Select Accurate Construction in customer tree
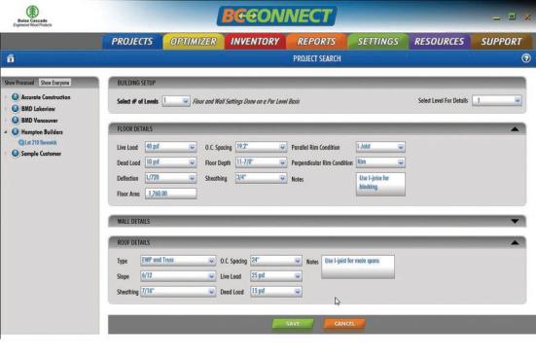 [46, 97]
